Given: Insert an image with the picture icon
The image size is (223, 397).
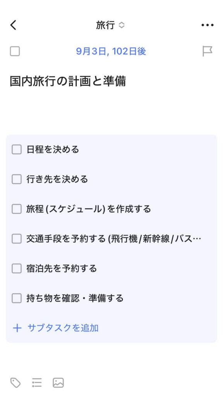Looking at the screenshot, I should tap(58, 383).
